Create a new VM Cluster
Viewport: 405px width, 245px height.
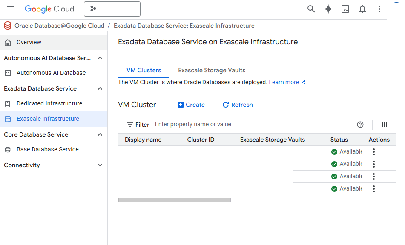click(191, 105)
